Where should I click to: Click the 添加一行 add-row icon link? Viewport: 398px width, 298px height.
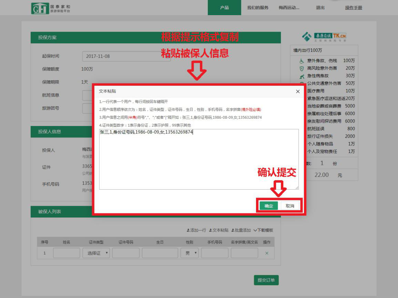click(x=196, y=230)
